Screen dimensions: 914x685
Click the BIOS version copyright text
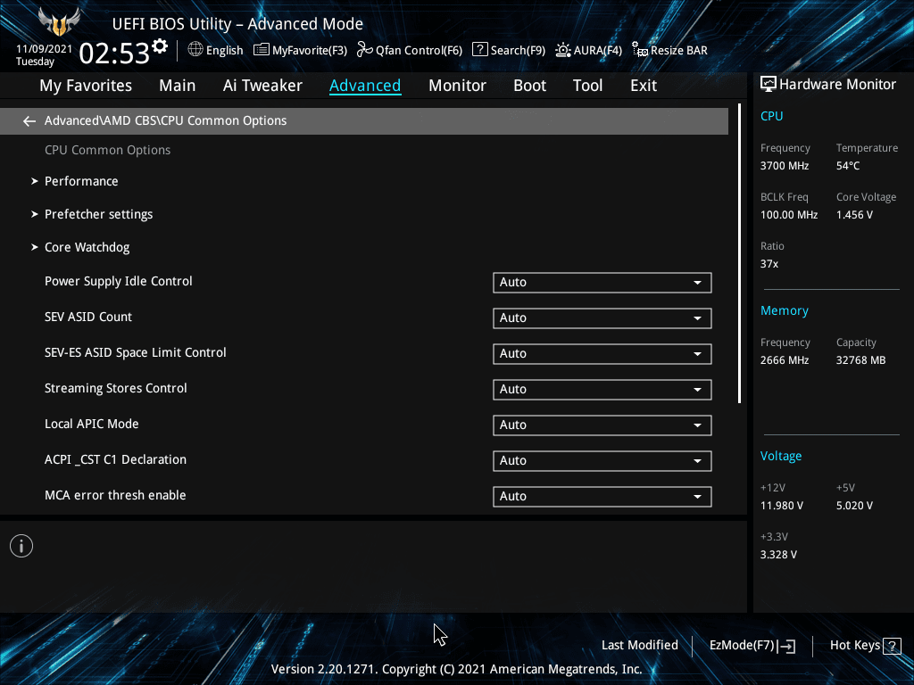[x=456, y=669]
